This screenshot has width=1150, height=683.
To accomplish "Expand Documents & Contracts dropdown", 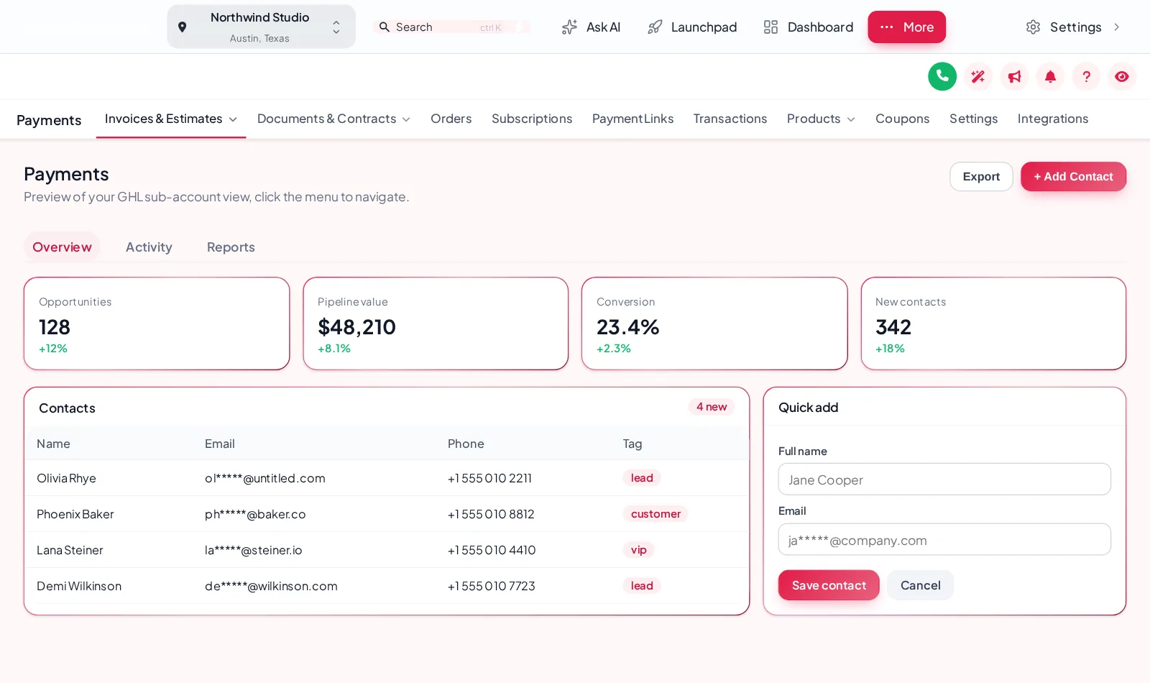I will click(406, 119).
